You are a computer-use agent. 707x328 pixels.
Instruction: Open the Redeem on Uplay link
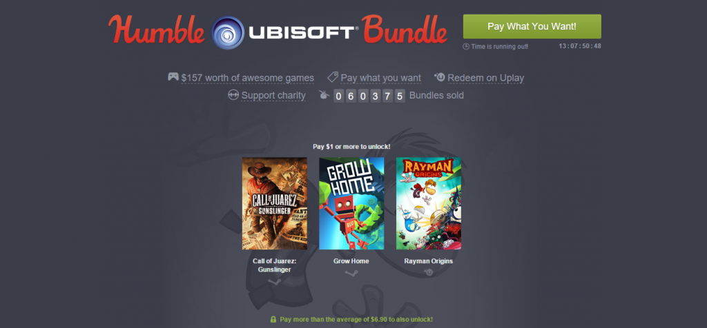485,78
